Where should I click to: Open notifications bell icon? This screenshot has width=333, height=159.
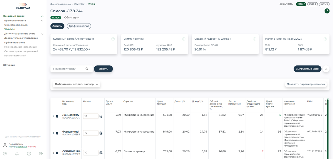(x=17, y=153)
